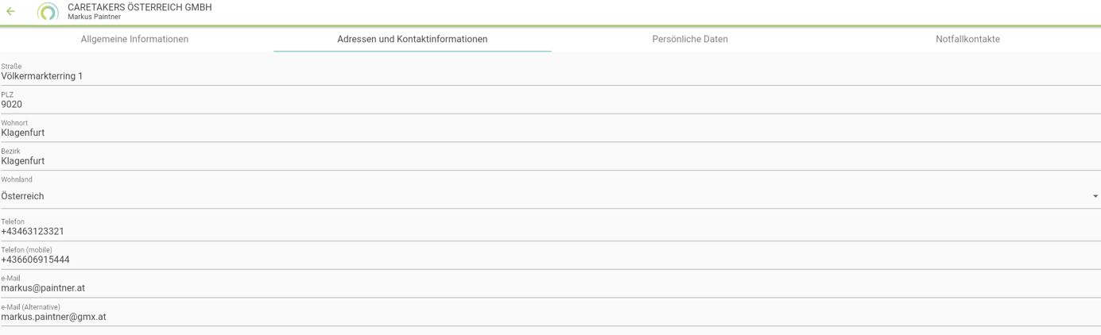Select the Adressen und Kontaktinformationen tab
The image size is (1101, 335).
click(x=412, y=39)
